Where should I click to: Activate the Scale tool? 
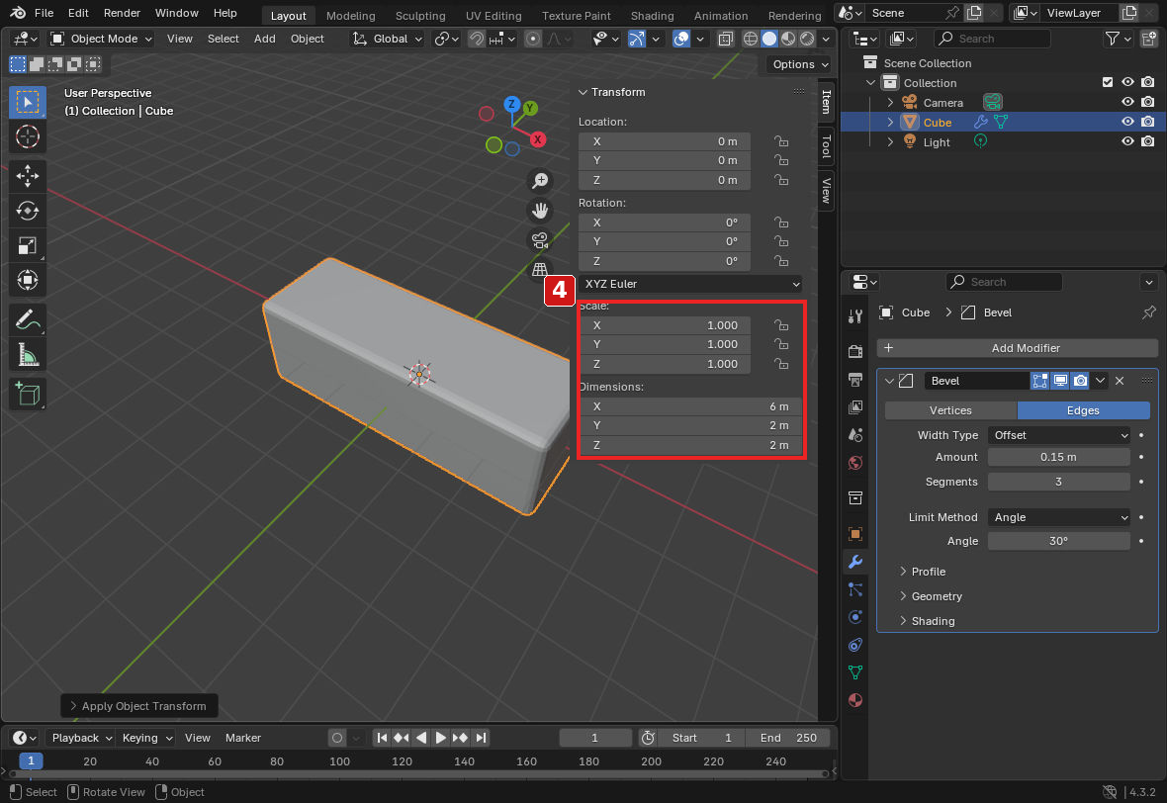(28, 245)
